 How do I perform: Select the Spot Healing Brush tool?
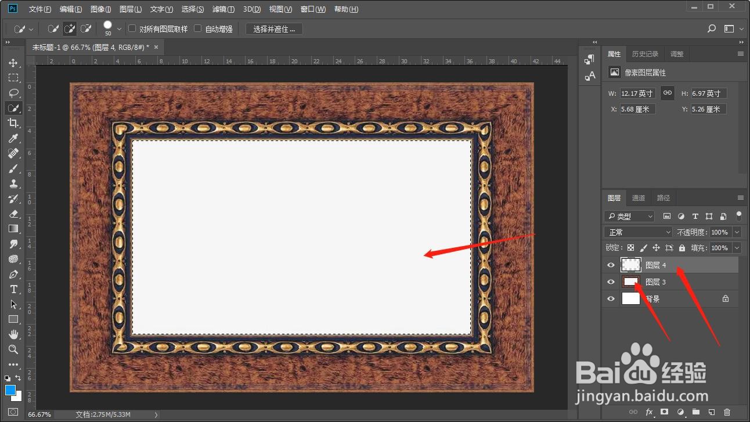(13, 153)
